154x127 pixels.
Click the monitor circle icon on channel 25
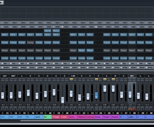(x=105, y=113)
